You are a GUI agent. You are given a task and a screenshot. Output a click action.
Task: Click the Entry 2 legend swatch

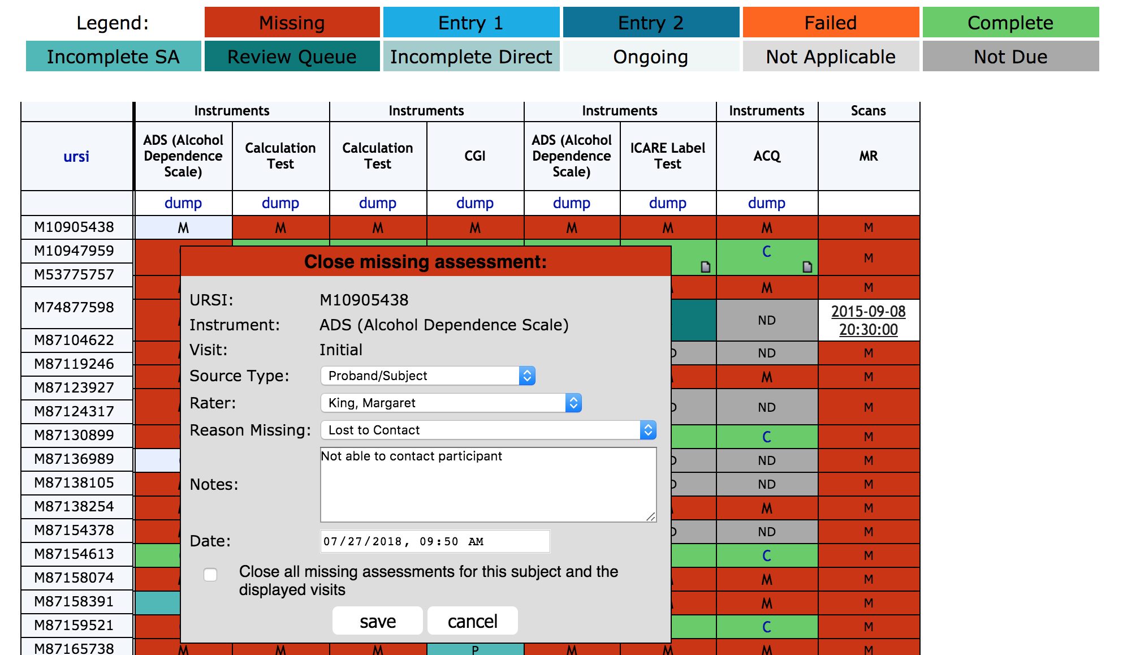[651, 23]
